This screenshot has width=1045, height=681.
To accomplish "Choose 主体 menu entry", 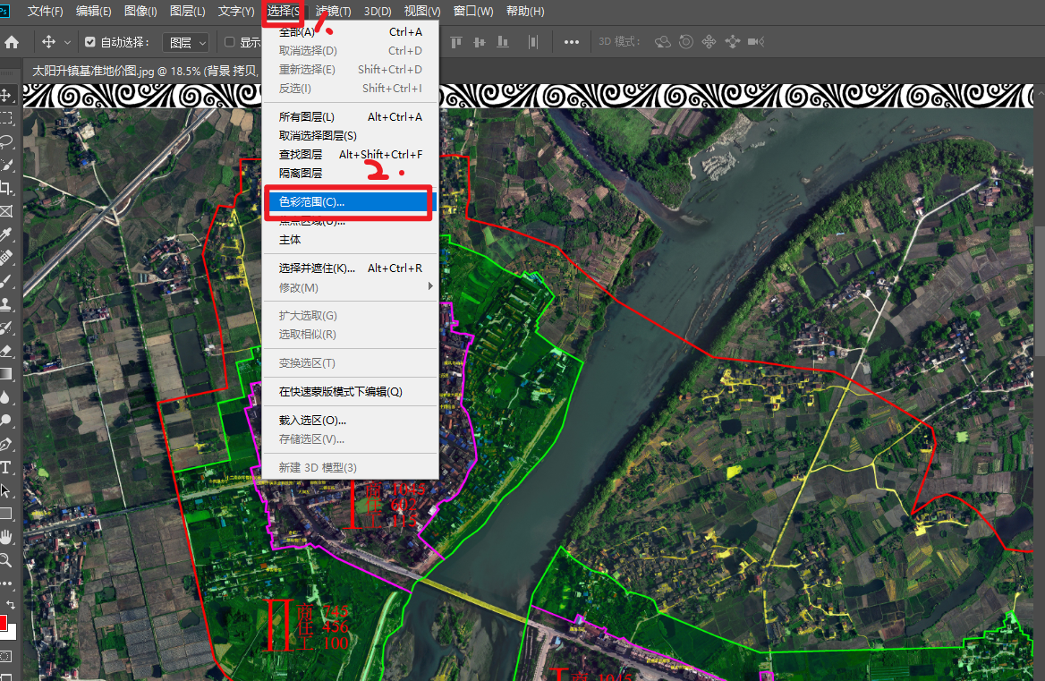I will point(350,239).
